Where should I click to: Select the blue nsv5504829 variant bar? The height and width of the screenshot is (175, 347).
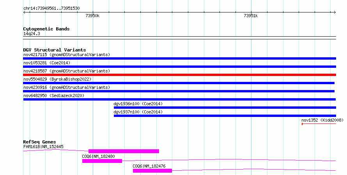pos(179,83)
